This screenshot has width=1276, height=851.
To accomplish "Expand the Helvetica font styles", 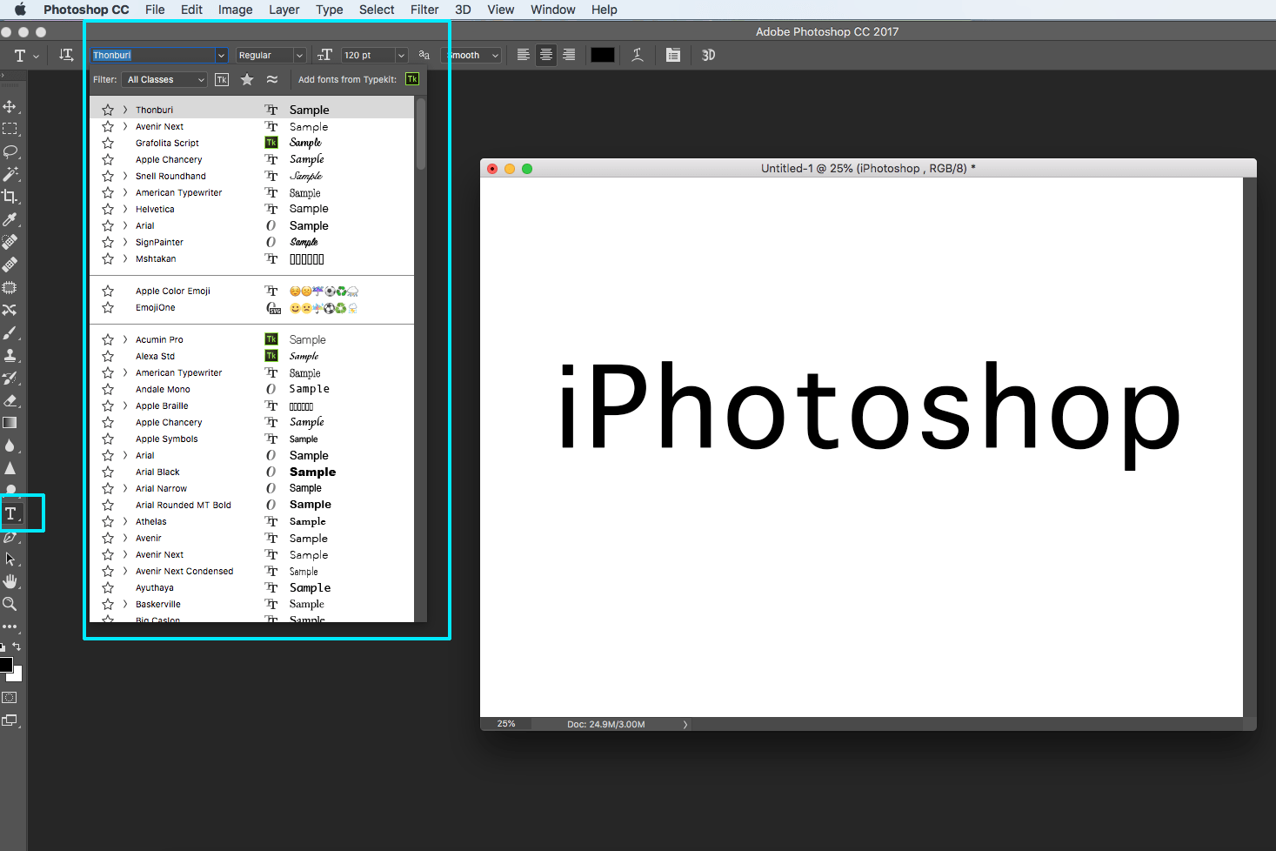I will click(125, 209).
